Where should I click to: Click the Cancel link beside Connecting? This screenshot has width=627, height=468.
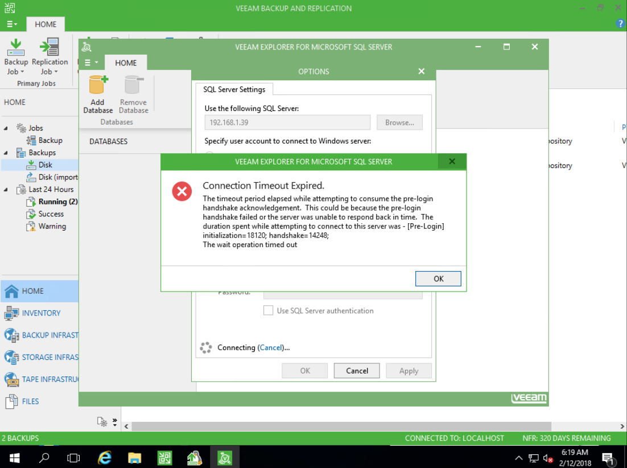[271, 347]
